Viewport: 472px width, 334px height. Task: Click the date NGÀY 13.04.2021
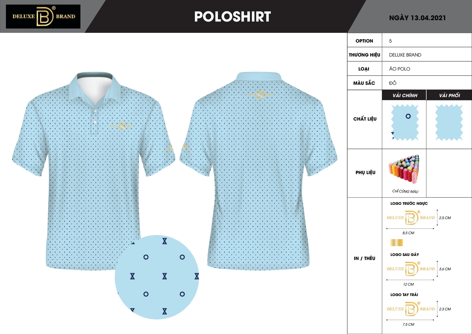click(x=417, y=18)
